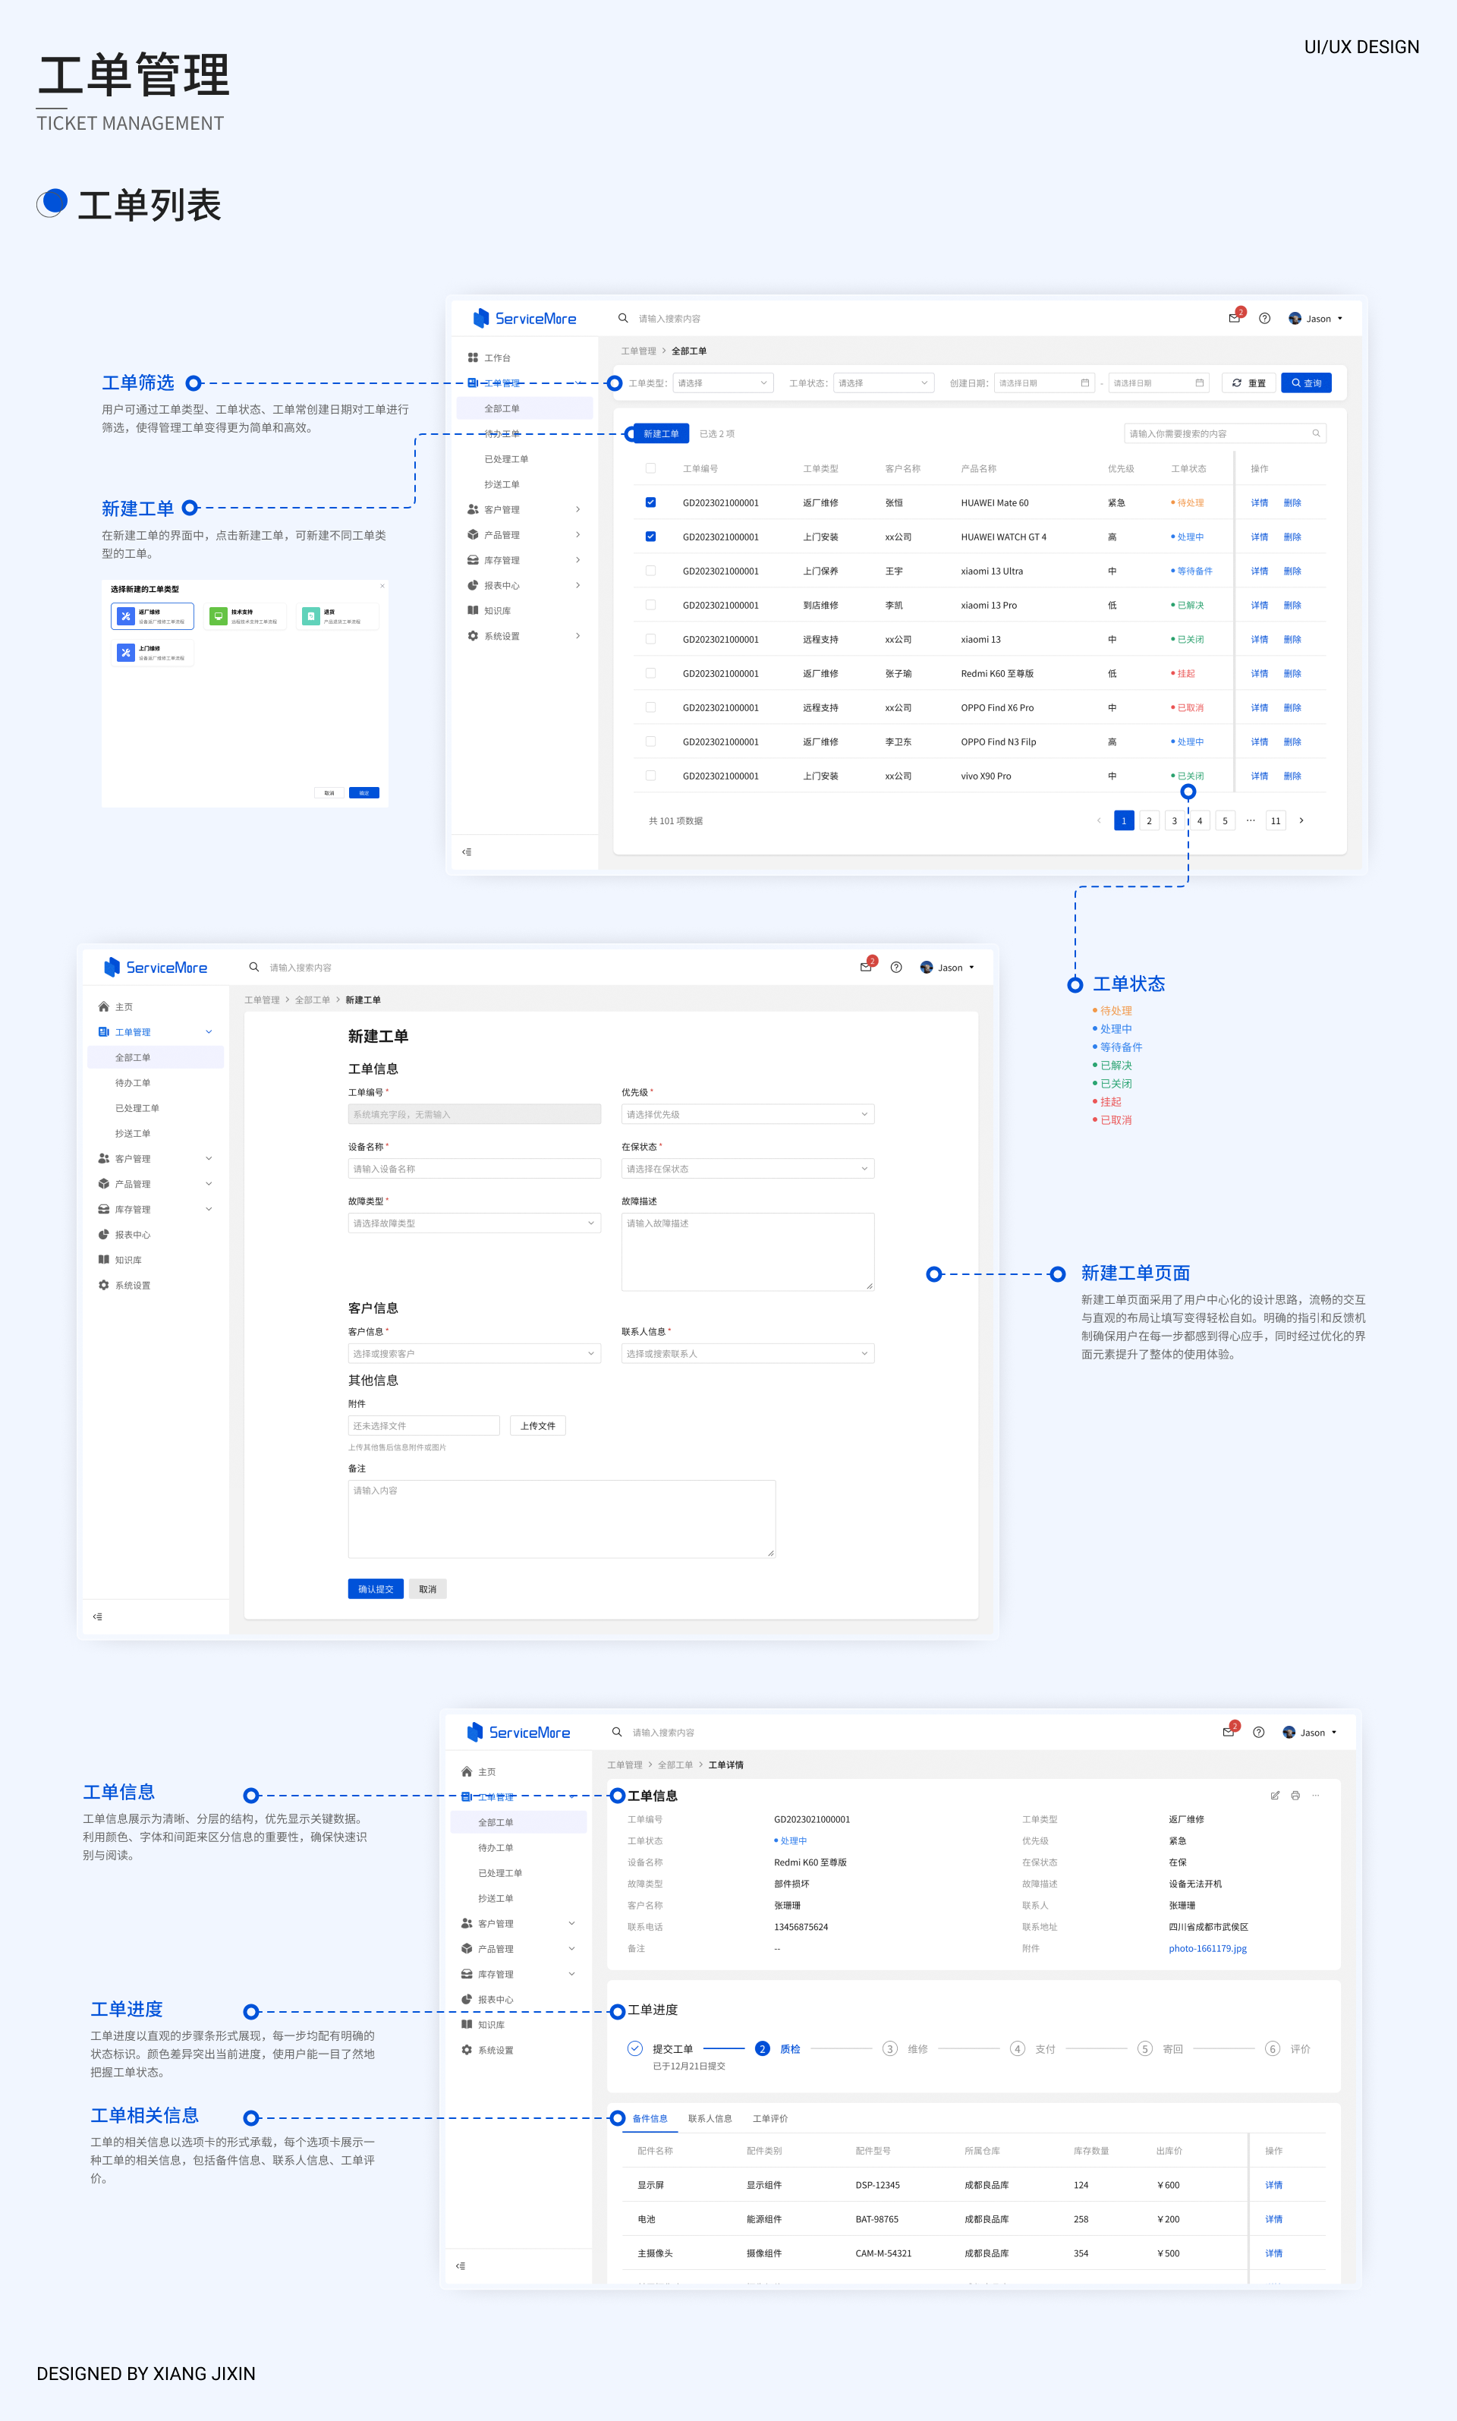
Task: Toggle select-all checkbox in ticket table header
Action: (650, 468)
